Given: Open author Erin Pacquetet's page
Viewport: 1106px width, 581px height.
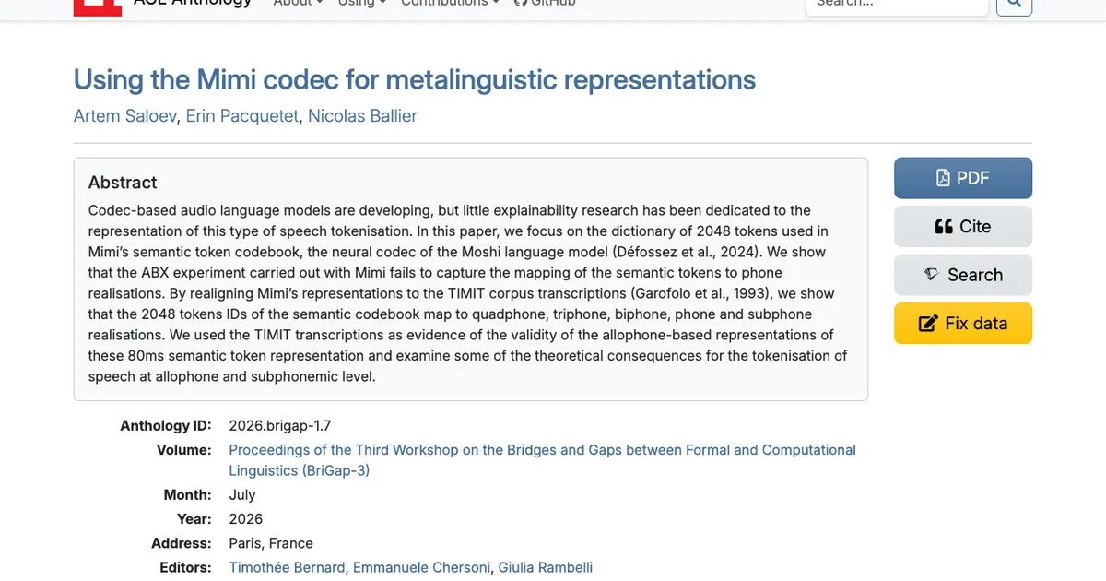Looking at the screenshot, I should point(241,116).
